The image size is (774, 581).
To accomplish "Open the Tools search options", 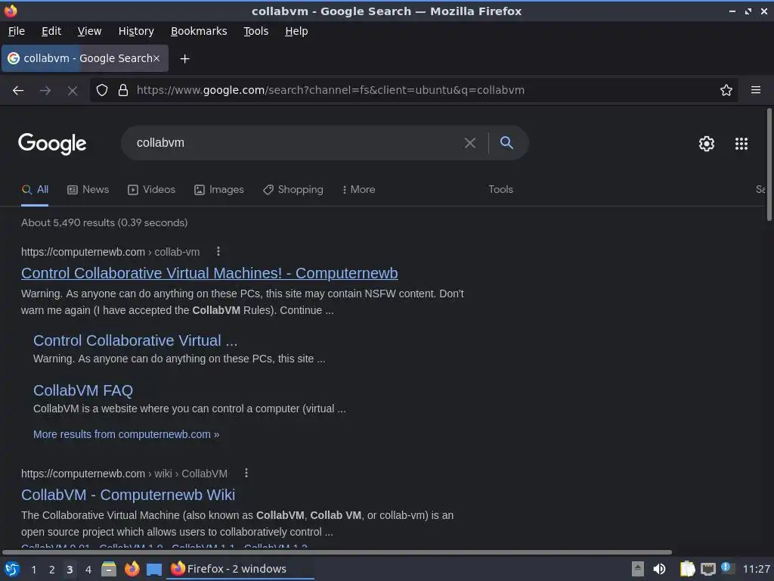I will click(500, 190).
